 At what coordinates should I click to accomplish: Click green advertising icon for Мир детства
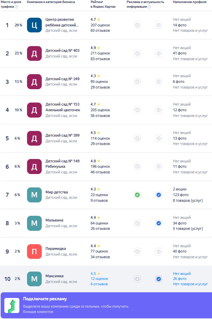137,195
